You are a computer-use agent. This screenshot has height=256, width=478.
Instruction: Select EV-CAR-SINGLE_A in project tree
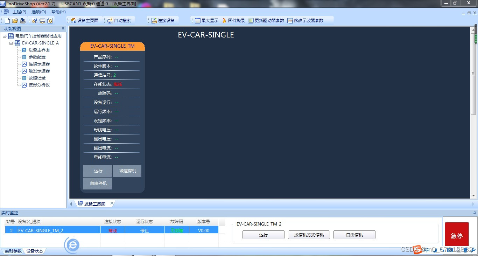tap(40, 43)
